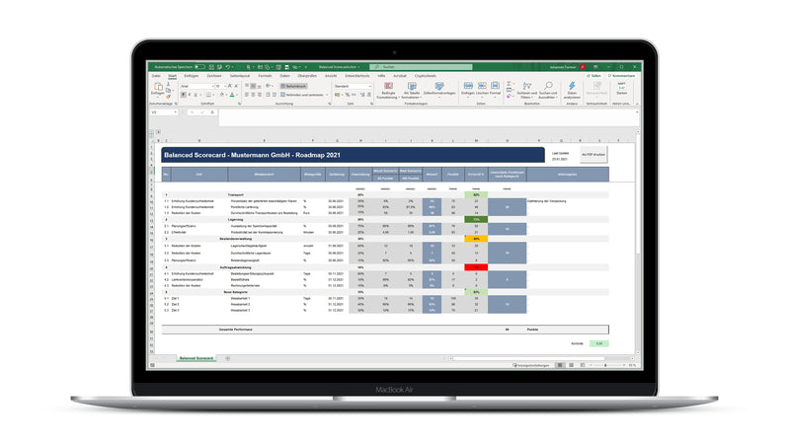Click the increase decimal icon

point(362,95)
